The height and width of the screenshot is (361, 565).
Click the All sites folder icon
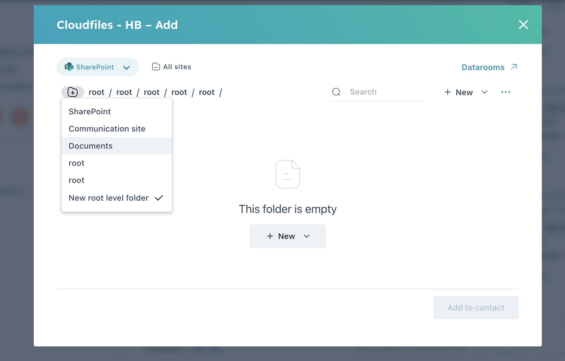pos(156,67)
